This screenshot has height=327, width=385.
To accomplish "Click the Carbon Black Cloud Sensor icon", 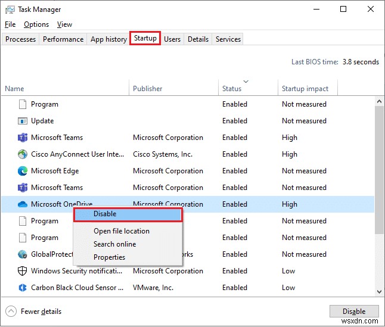I will tap(22, 288).
